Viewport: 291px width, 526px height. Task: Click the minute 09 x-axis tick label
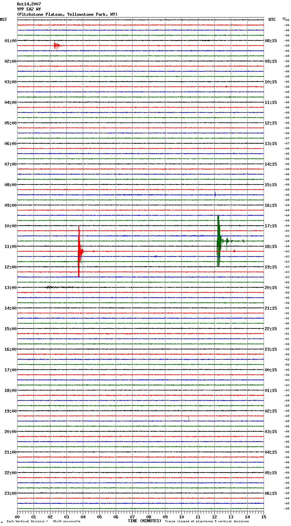click(x=165, y=517)
